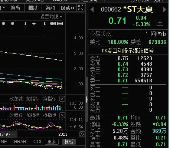Click the 2021 year label on timeline

click(63, 134)
